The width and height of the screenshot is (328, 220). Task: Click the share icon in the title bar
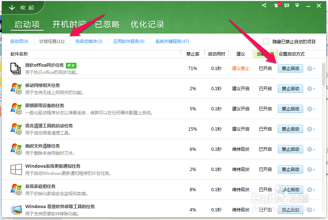(263, 5)
